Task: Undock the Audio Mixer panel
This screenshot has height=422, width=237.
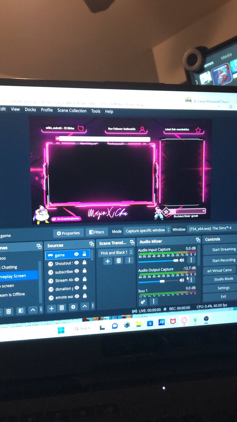Action: (198, 240)
